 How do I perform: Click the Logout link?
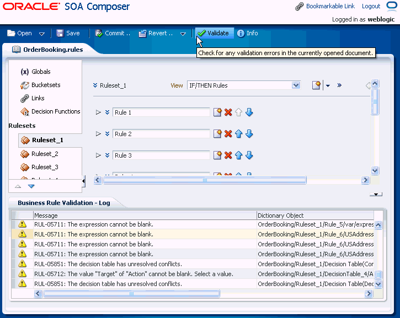(371, 6)
